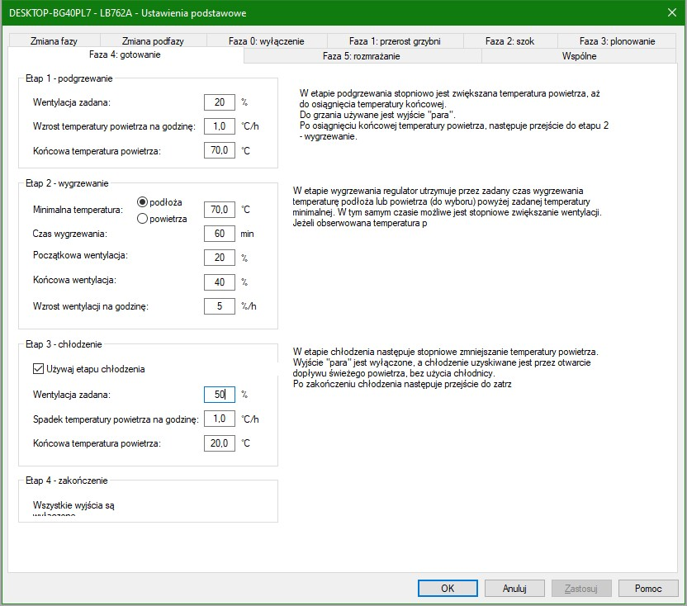Switch to 'Zmiana fazy' tab
Screen dimensions: 687x606
[54, 41]
